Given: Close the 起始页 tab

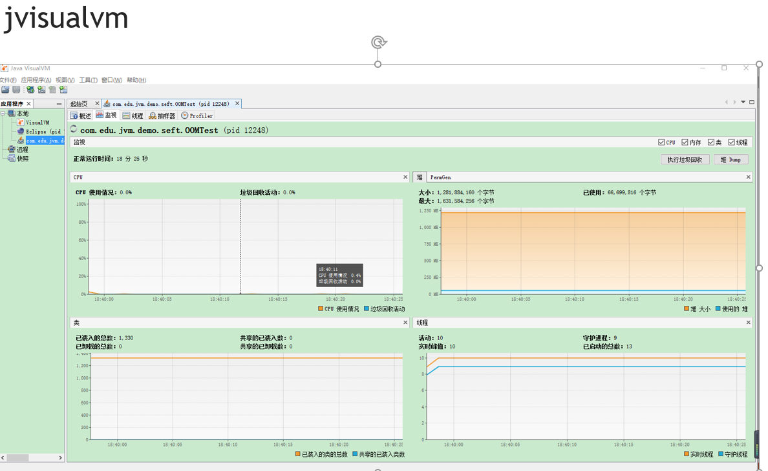Looking at the screenshot, I should (97, 103).
